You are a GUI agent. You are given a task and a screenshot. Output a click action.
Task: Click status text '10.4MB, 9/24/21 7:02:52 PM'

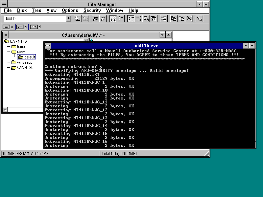click(25, 153)
